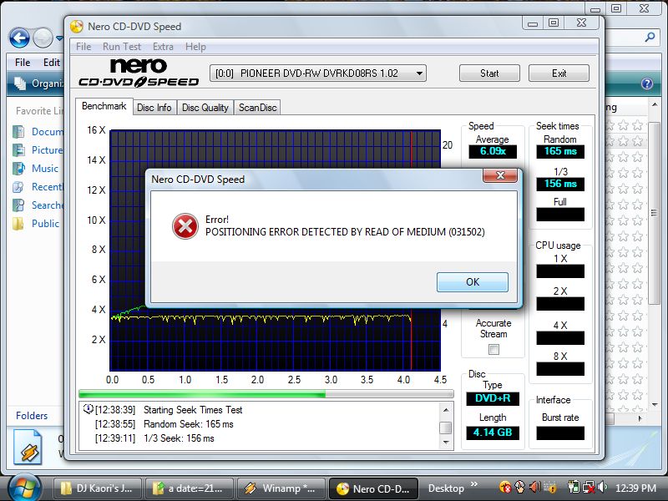The height and width of the screenshot is (501, 668).
Task: Click the log scroll down arrow
Action: pyautogui.click(x=446, y=443)
